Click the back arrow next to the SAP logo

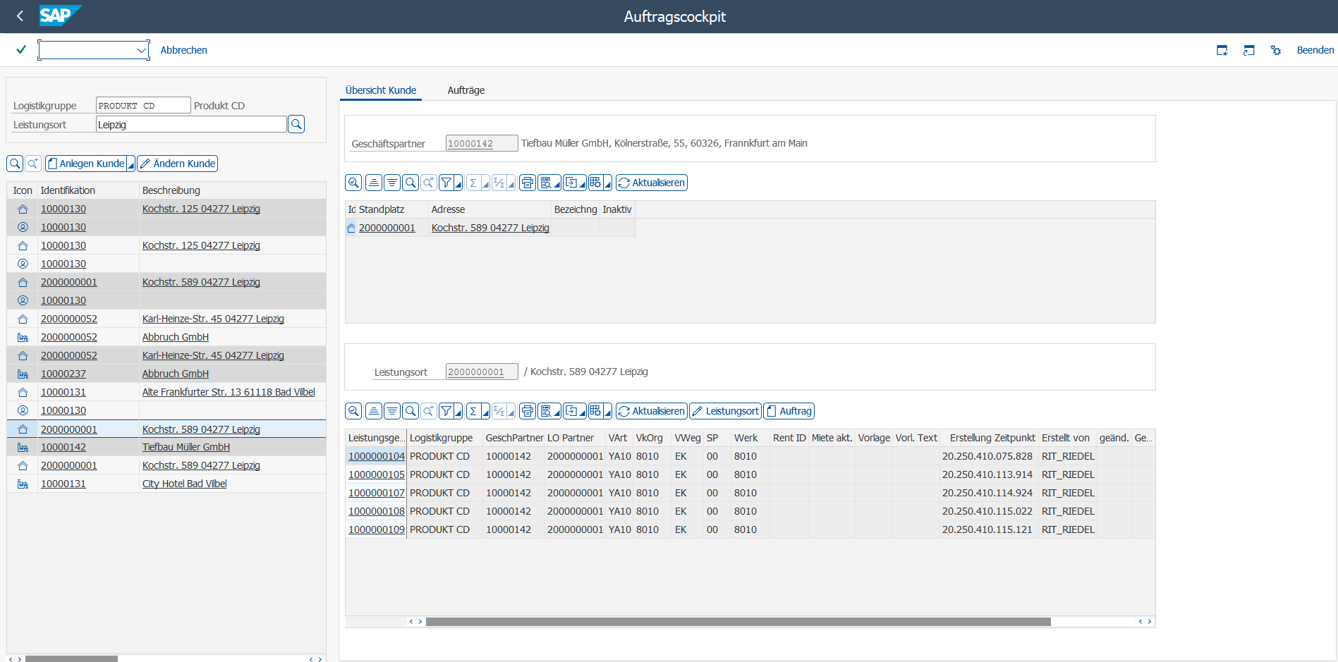(20, 16)
